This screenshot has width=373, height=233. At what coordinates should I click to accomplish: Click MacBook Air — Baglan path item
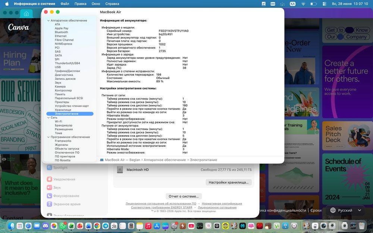click(120, 160)
